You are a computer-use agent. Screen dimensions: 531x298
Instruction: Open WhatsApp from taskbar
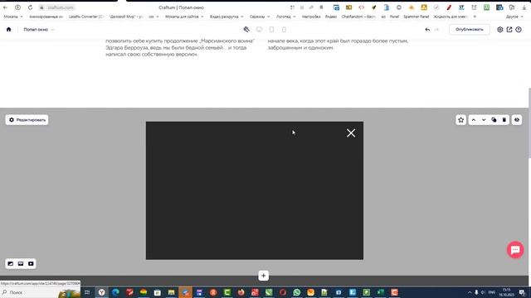tap(297, 292)
